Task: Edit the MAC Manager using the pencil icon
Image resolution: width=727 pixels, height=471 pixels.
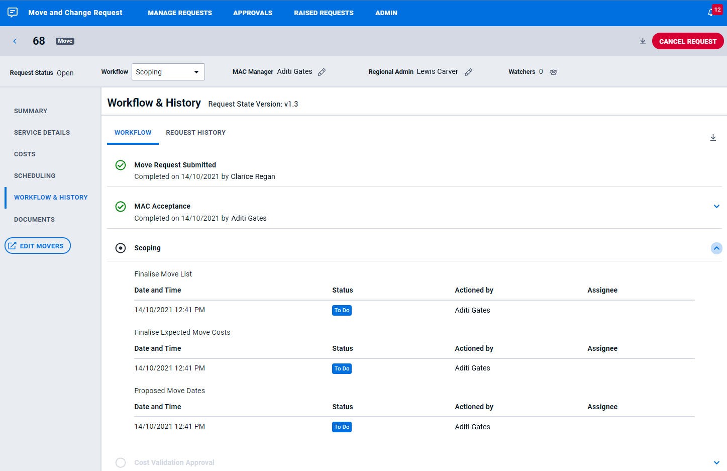Action: tap(322, 72)
